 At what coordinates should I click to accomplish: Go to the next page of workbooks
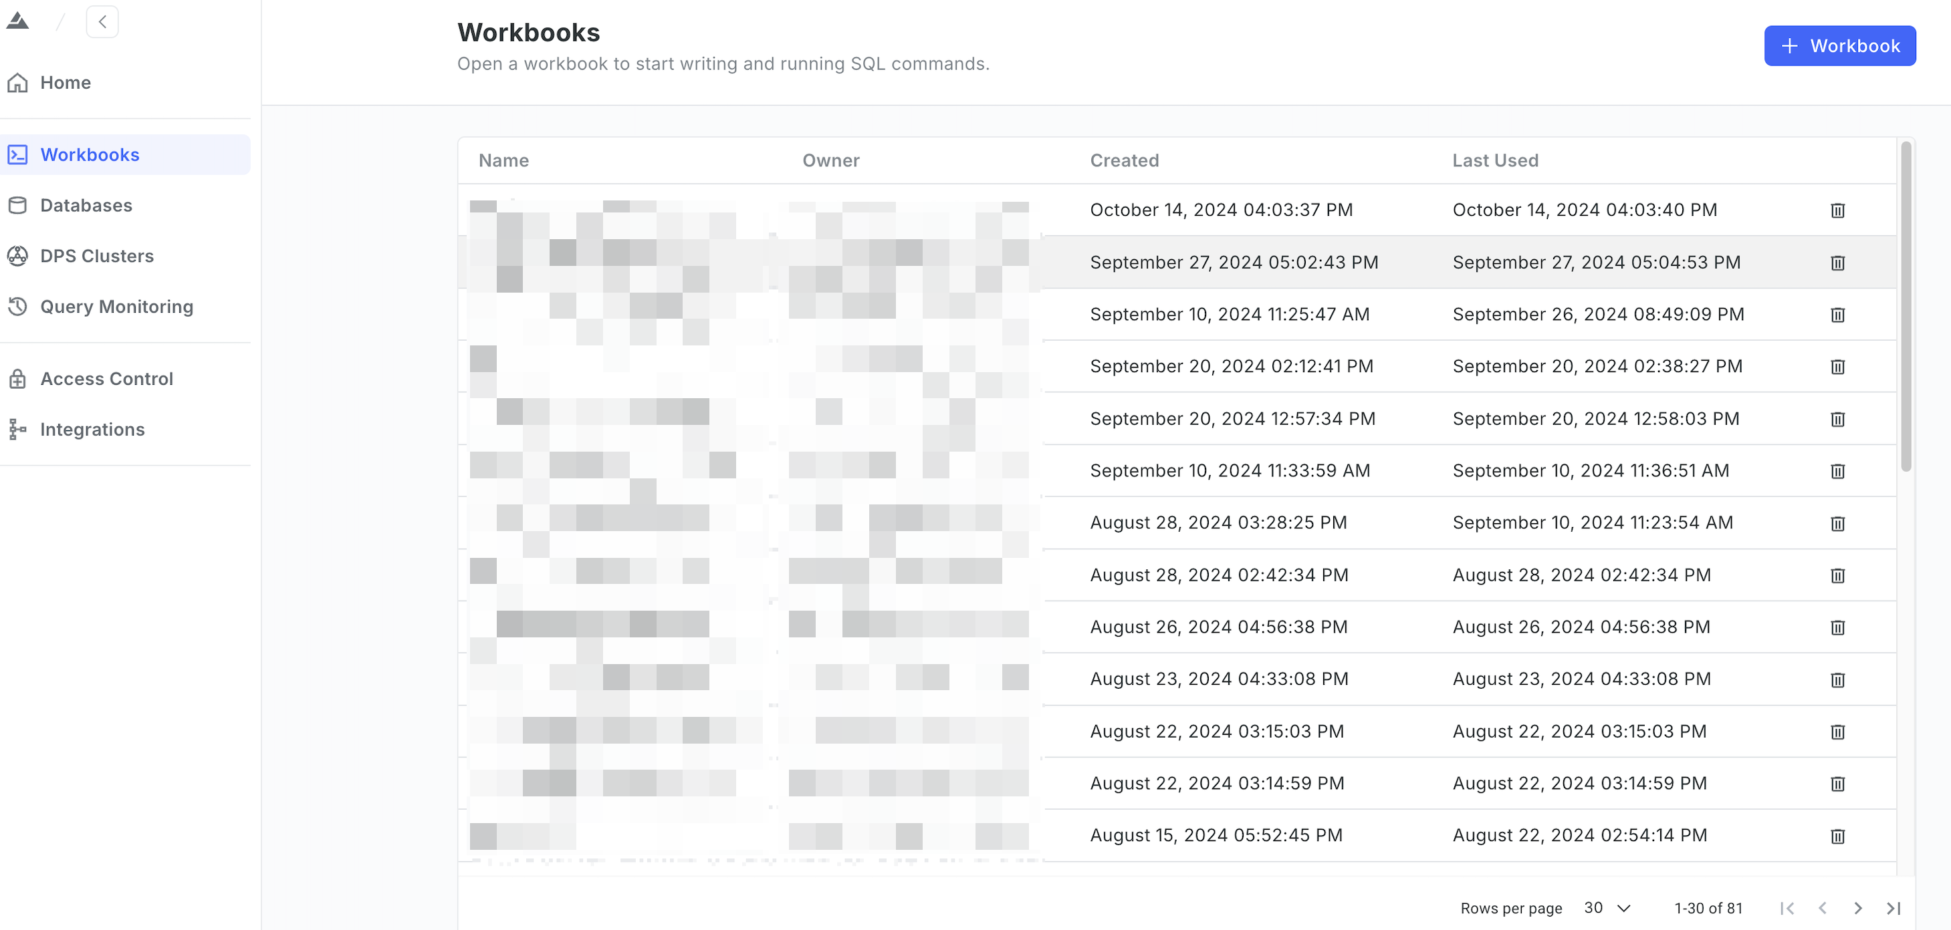click(1858, 908)
